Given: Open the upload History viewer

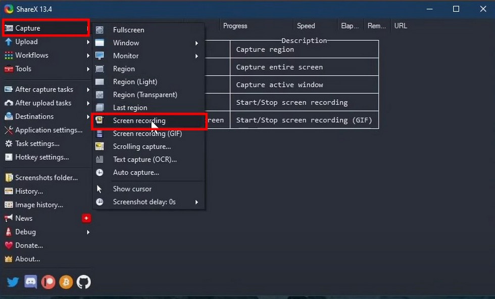Looking at the screenshot, I should point(29,191).
